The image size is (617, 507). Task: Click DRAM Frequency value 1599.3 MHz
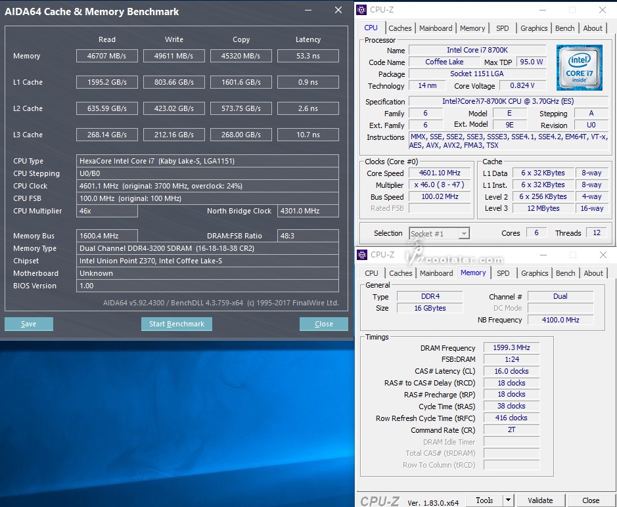[511, 347]
